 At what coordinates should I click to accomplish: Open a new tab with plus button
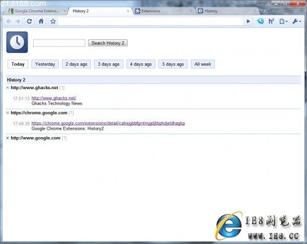tap(264, 11)
